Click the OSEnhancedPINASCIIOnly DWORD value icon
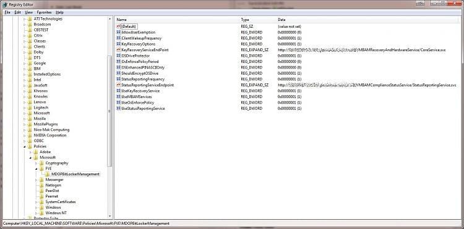This screenshot has height=229, width=464. 119,67
